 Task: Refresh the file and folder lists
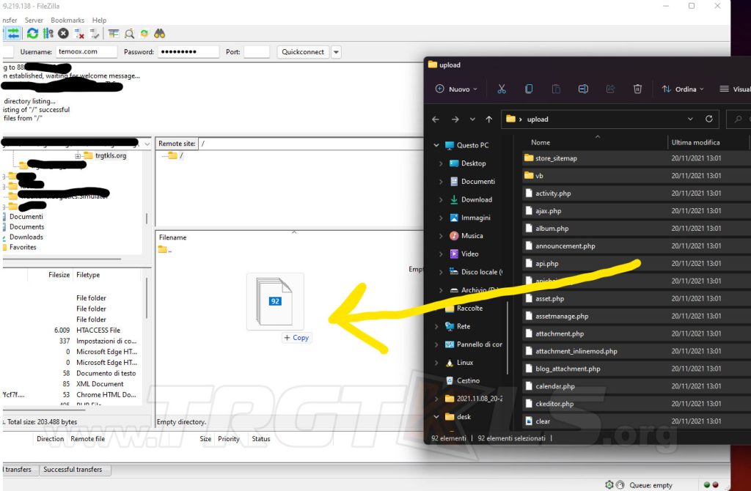pyautogui.click(x=32, y=33)
